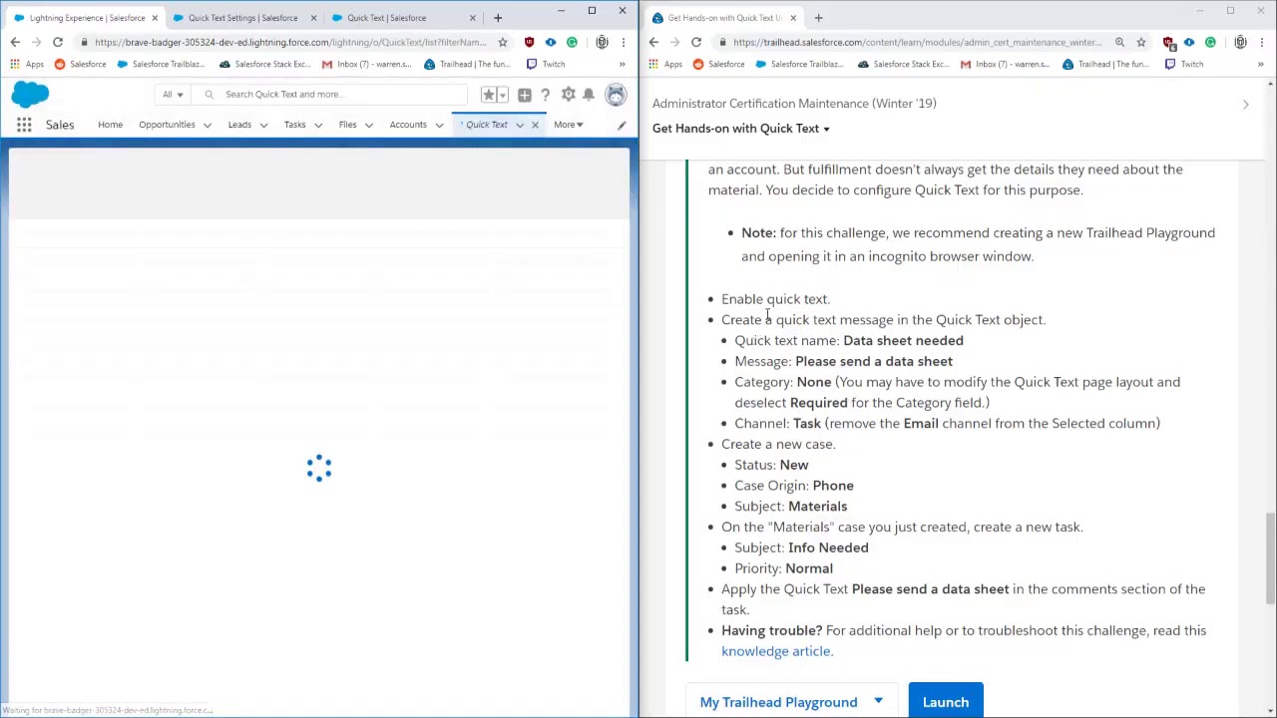Open the favorites list dropdown arrow

pyautogui.click(x=501, y=95)
